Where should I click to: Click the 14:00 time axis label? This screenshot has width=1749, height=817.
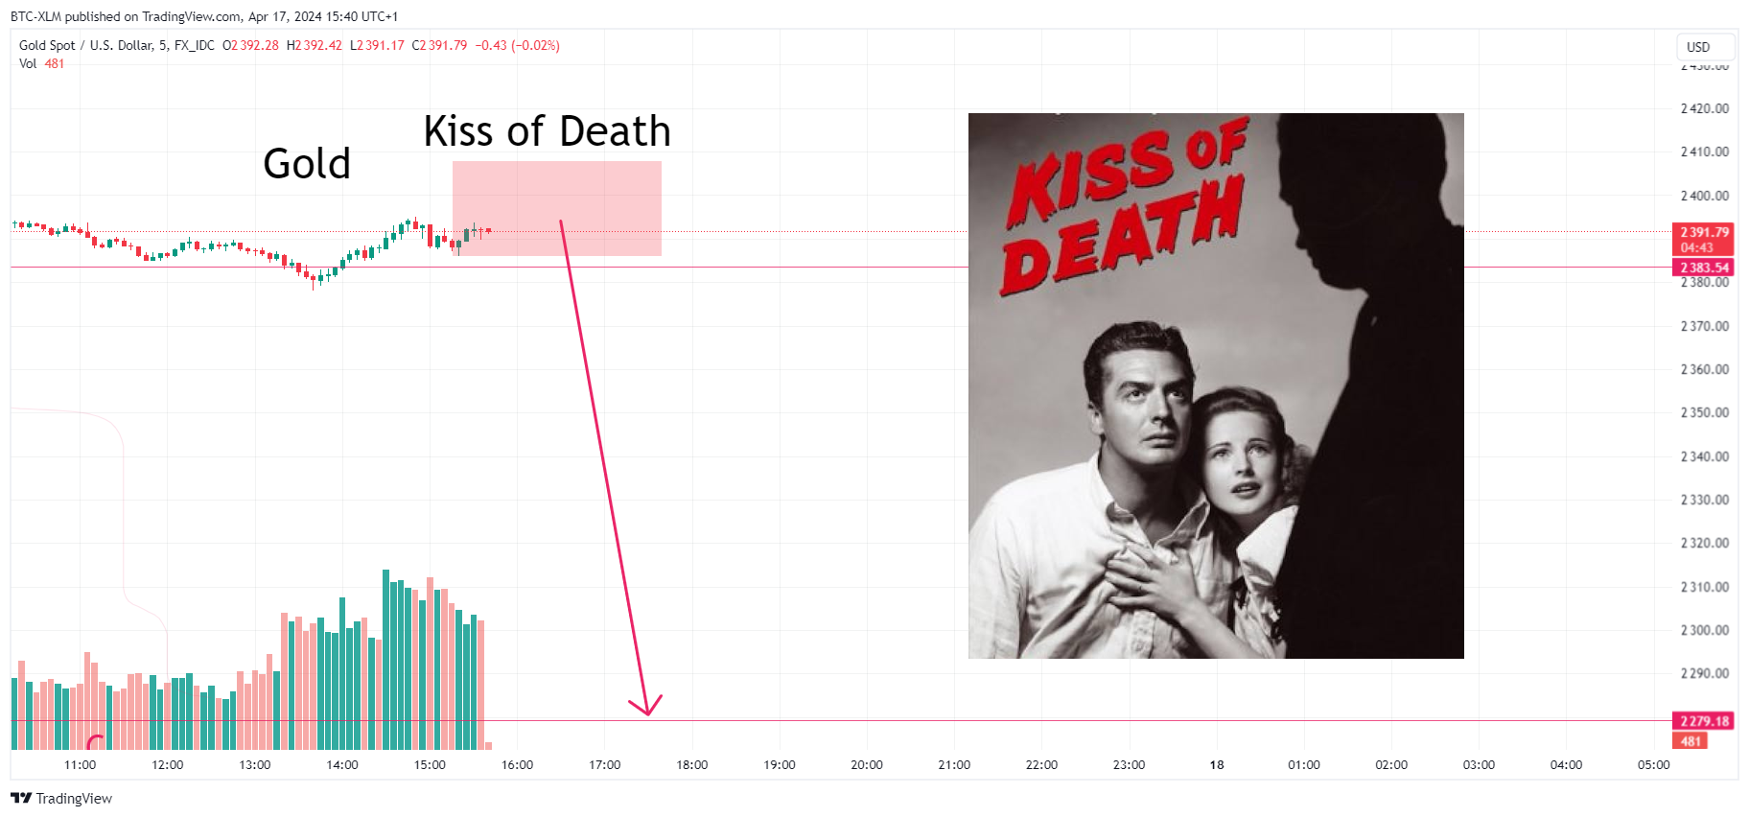tap(342, 765)
